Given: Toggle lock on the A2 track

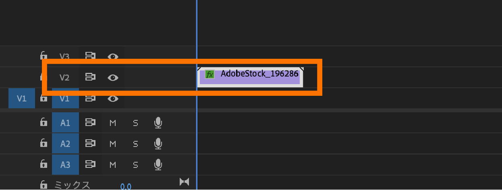Looking at the screenshot, I should (43, 143).
